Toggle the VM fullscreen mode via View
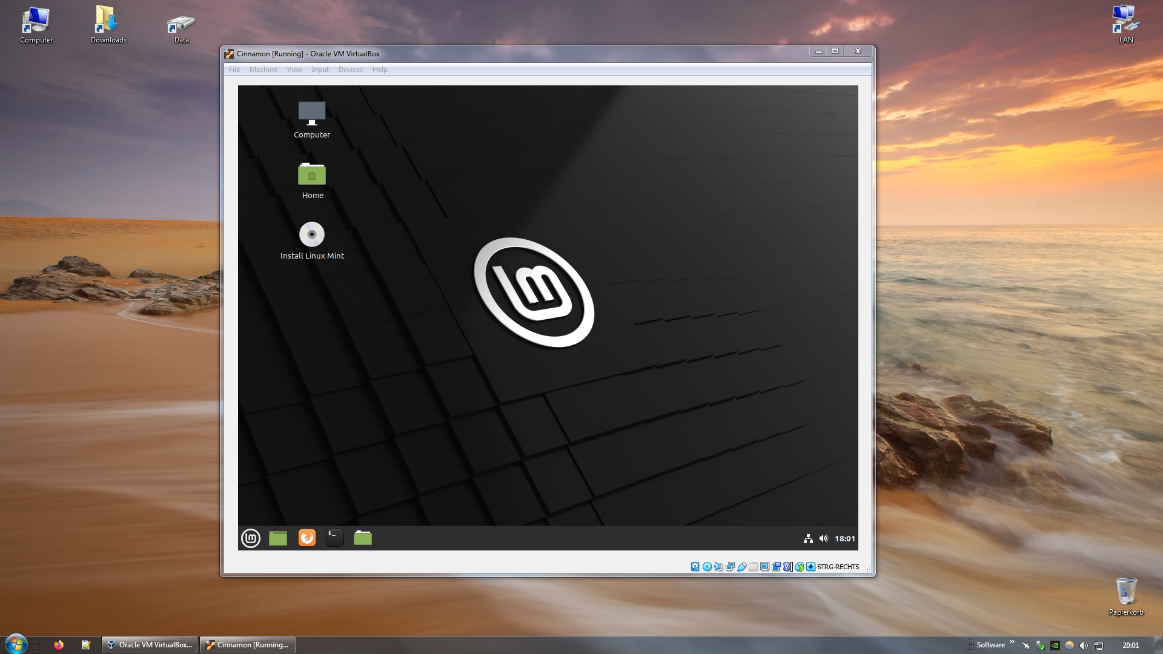The width and height of the screenshot is (1163, 654). (295, 70)
